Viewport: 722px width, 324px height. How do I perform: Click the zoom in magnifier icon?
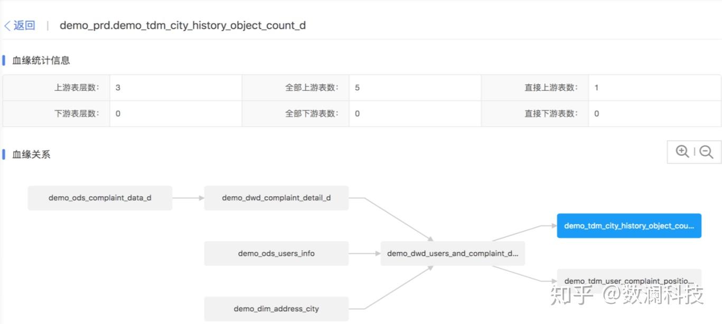pos(682,151)
